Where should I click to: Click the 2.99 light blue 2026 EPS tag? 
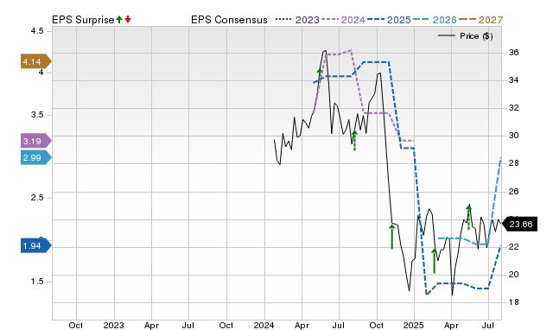pyautogui.click(x=35, y=157)
